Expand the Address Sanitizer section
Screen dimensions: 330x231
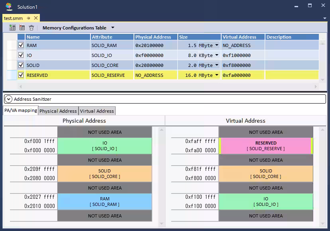[9, 99]
